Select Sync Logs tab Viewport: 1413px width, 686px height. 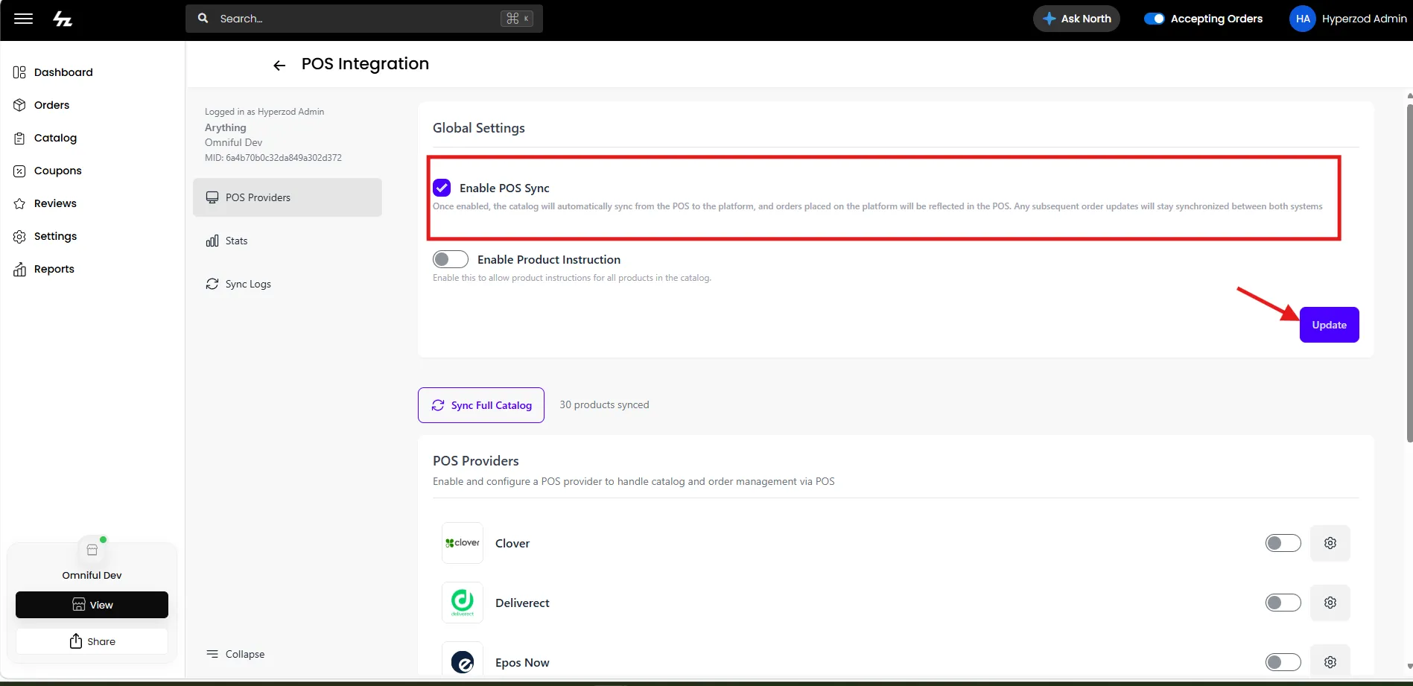coord(288,284)
